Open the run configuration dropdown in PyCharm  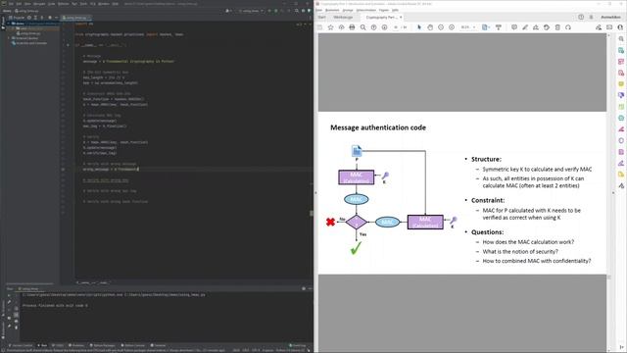tap(251, 11)
